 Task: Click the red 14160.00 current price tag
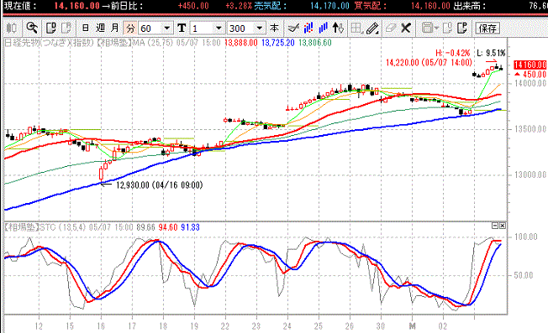tap(530, 65)
